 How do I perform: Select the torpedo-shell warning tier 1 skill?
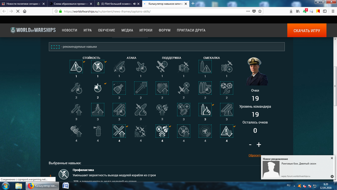click(x=205, y=67)
